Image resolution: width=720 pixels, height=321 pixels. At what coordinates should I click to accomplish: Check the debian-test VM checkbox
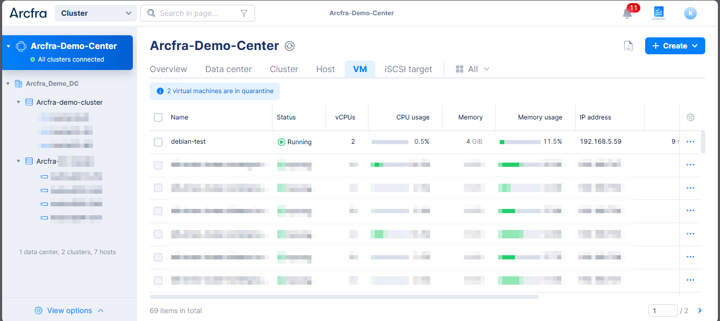click(x=158, y=142)
